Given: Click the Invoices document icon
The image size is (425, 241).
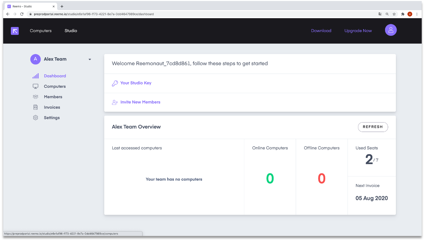Looking at the screenshot, I should [36, 107].
